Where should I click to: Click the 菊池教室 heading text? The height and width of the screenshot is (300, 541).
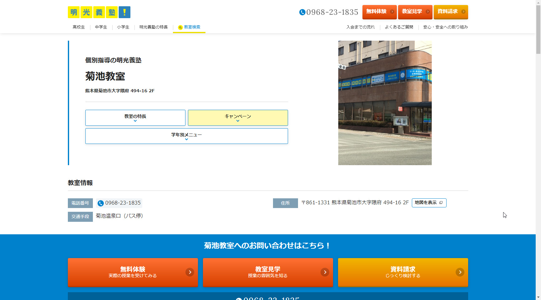(105, 76)
